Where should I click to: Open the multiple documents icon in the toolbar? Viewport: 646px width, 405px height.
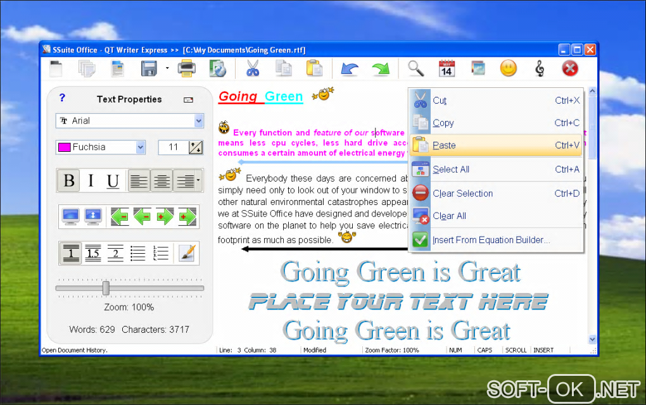coord(87,69)
